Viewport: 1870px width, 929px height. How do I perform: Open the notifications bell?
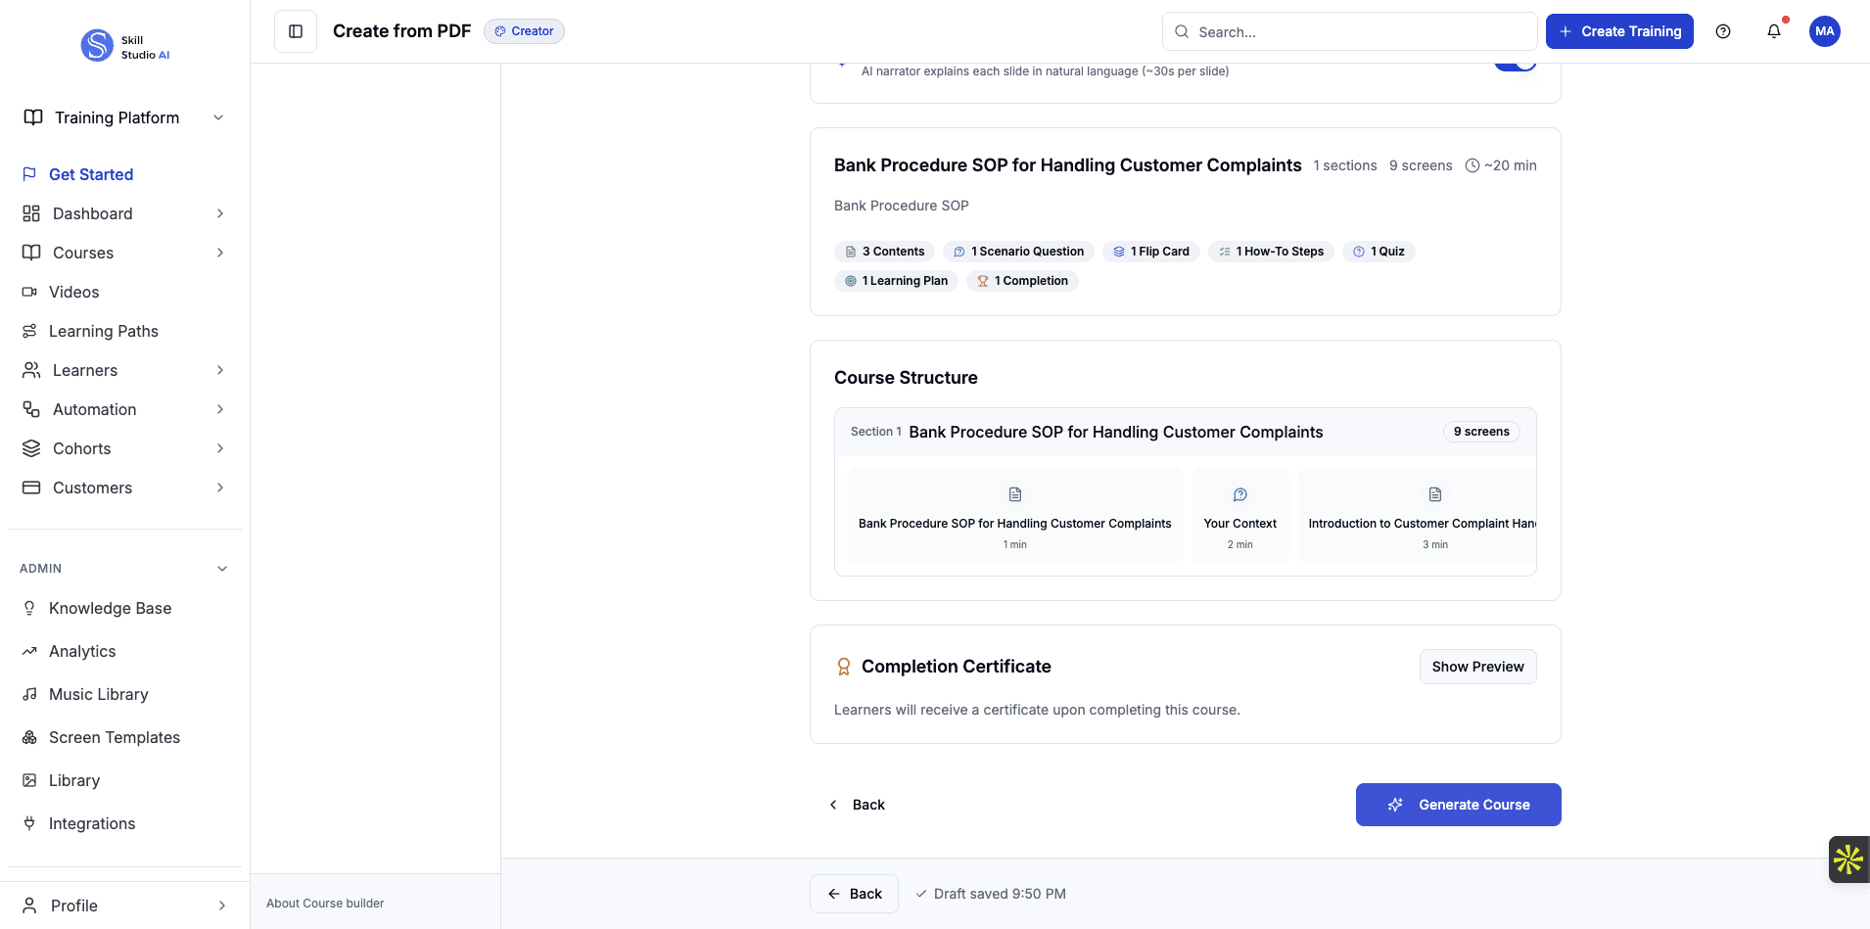coord(1774,31)
